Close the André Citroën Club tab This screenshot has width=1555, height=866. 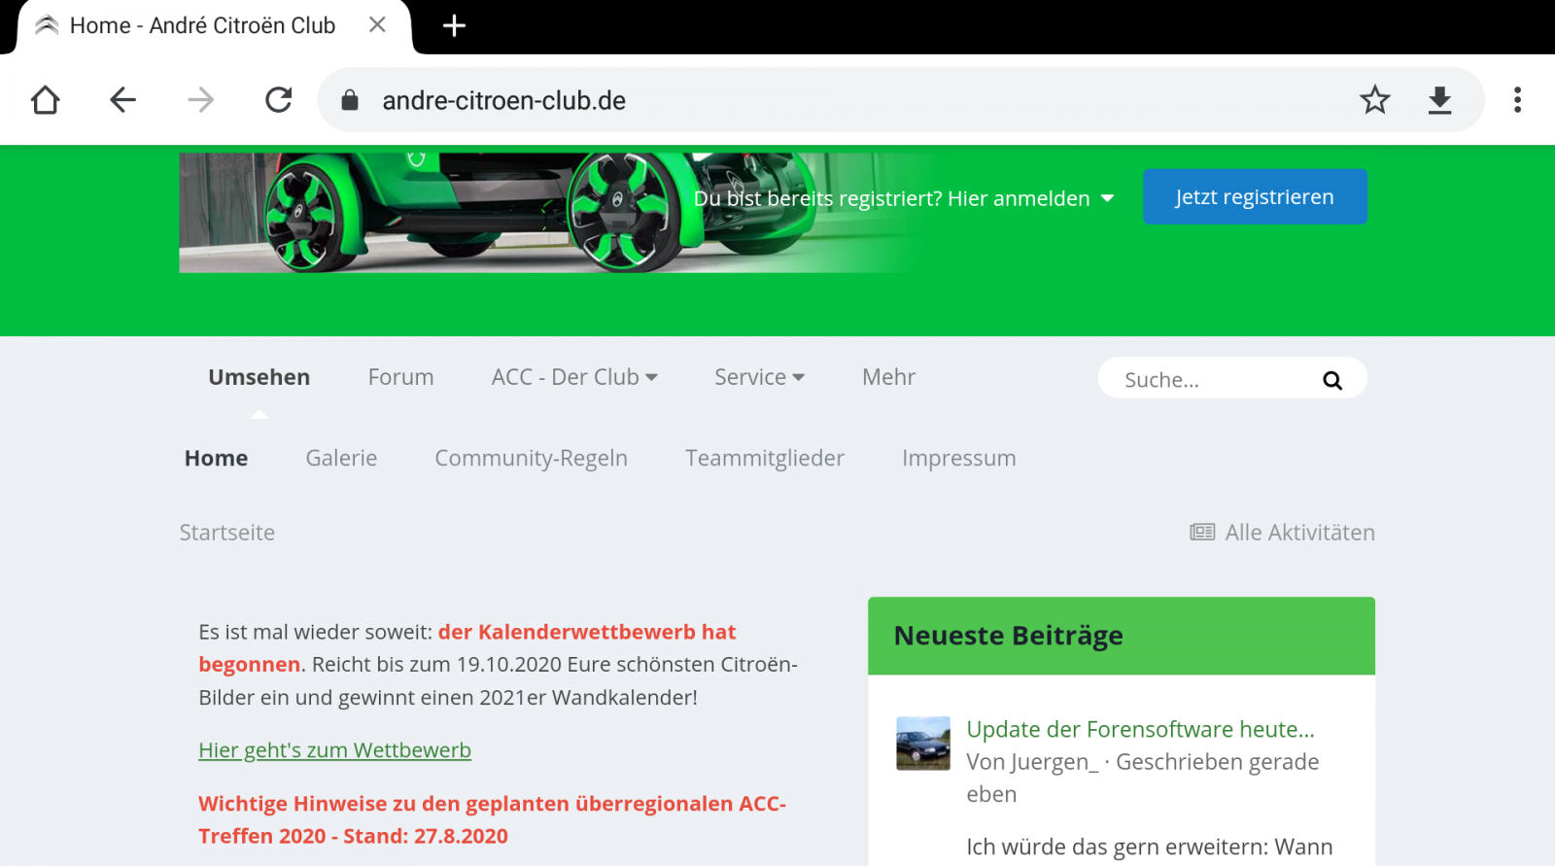point(377,25)
